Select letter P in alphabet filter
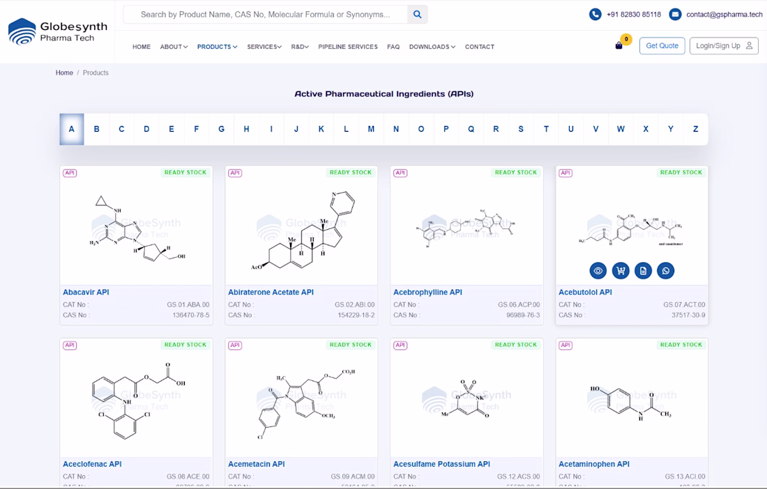 click(x=446, y=130)
